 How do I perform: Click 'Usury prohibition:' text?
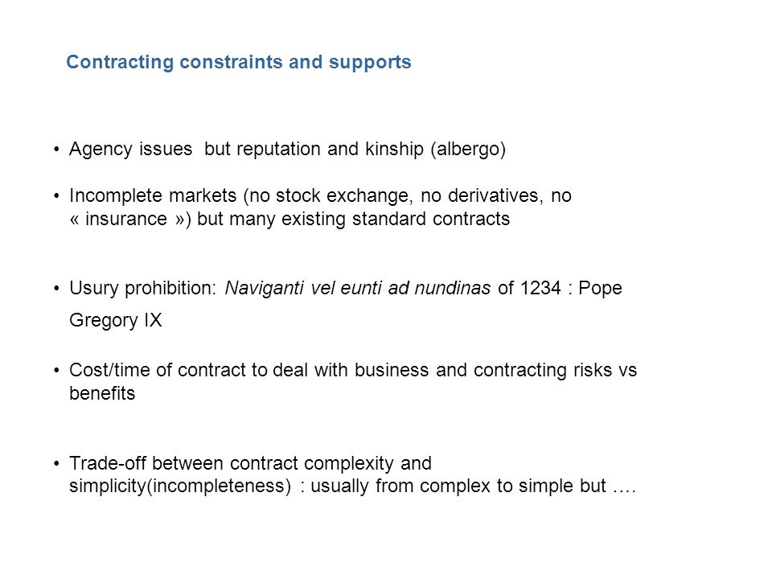coord(143,288)
